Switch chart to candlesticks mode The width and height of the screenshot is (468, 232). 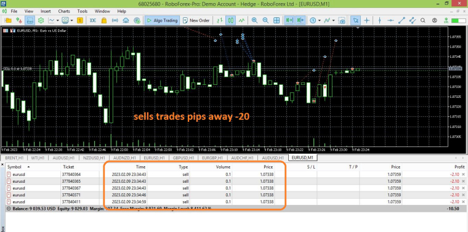click(x=231, y=20)
